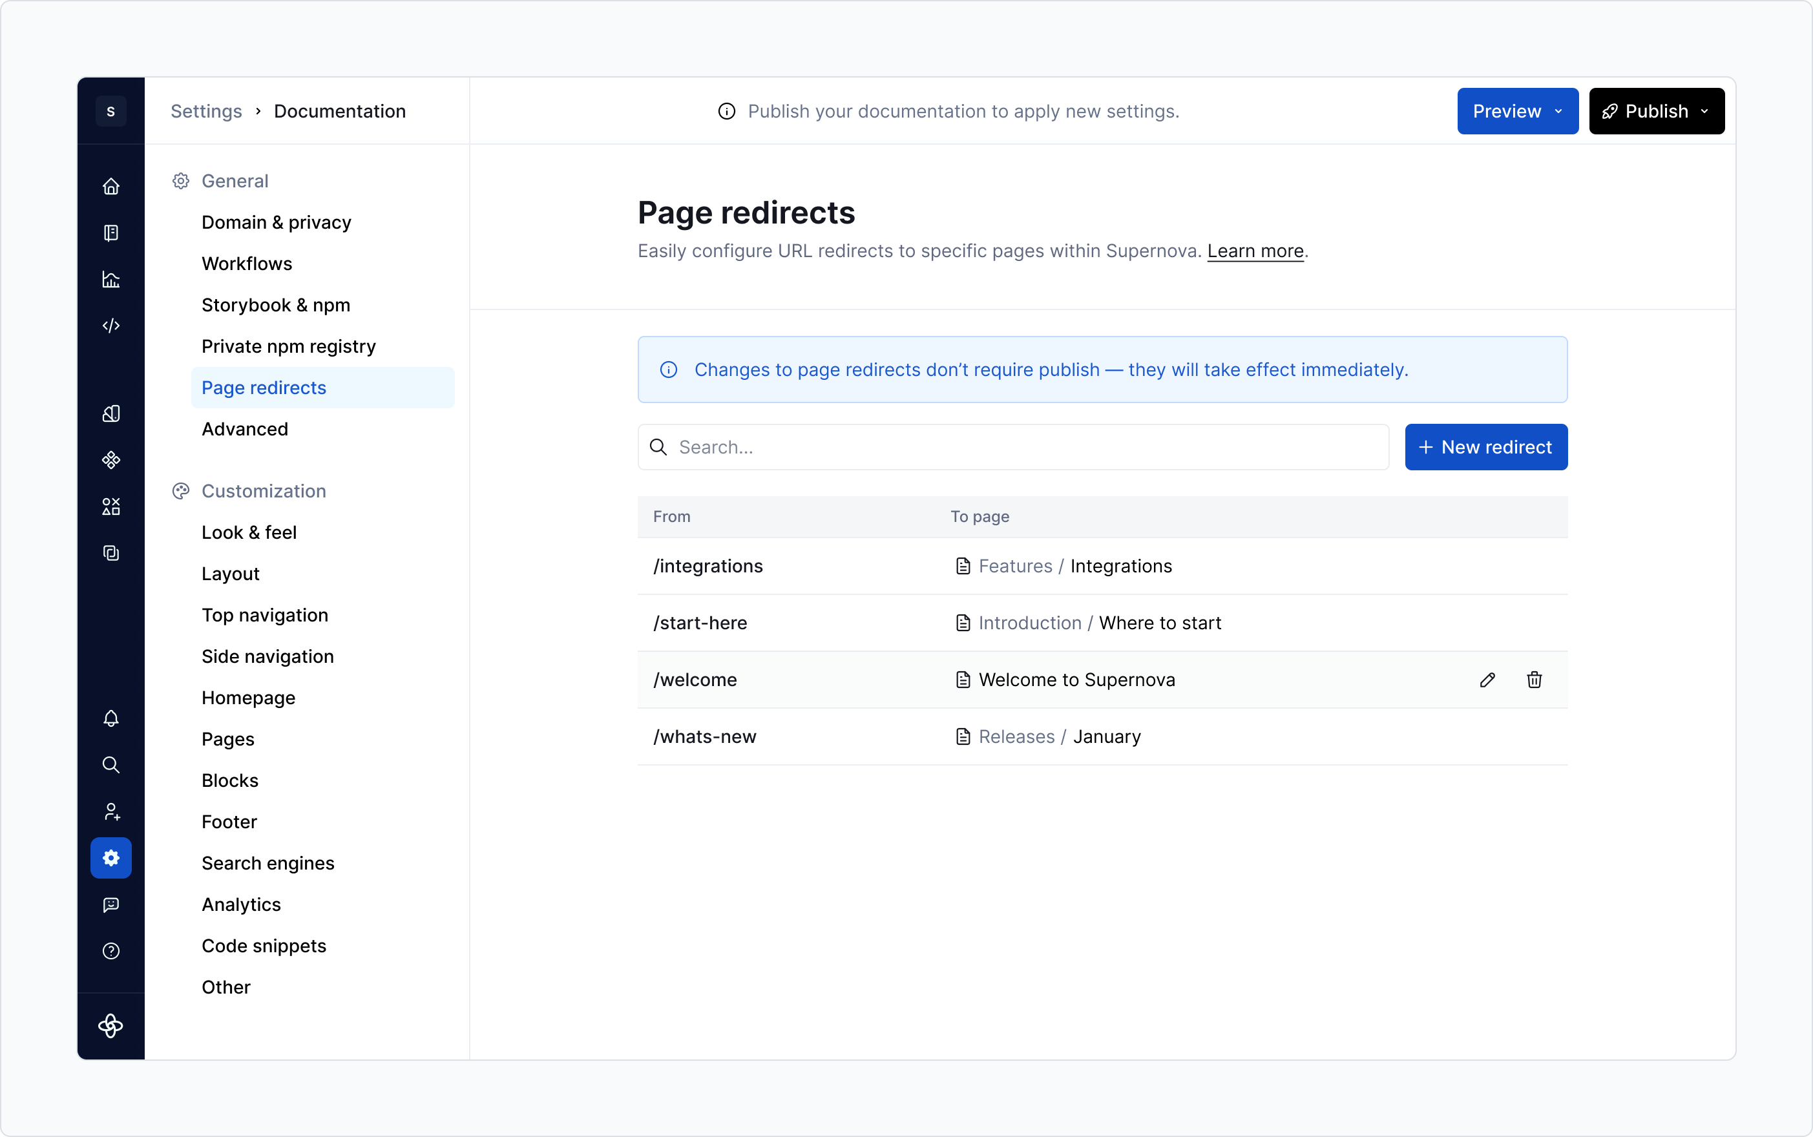Open the Design tokens sidebar icon

click(x=111, y=413)
